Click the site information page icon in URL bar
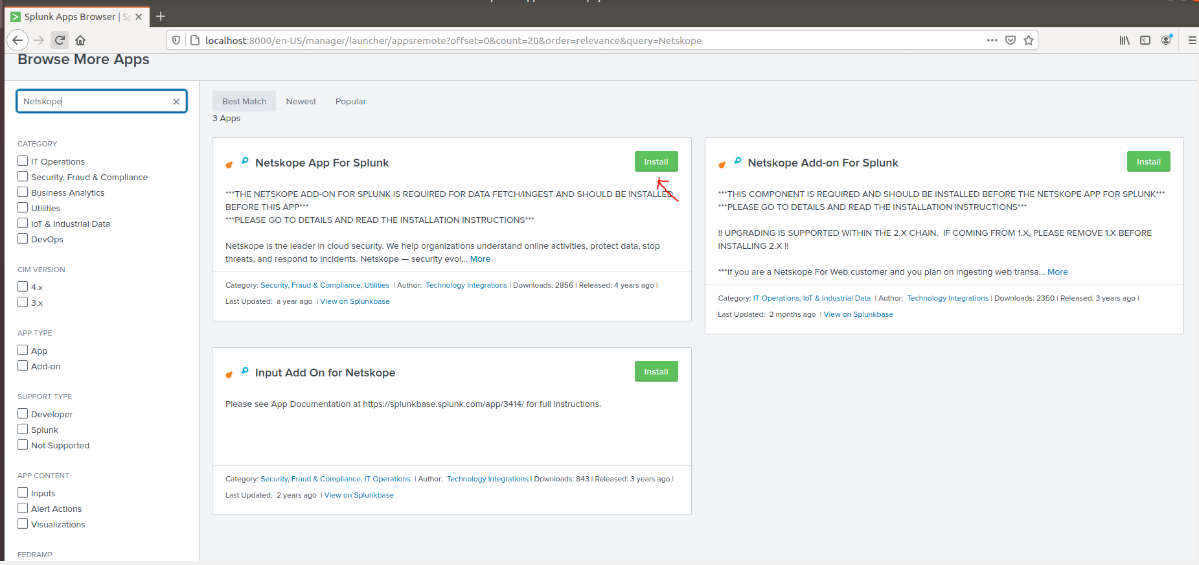The image size is (1199, 565). pos(194,40)
